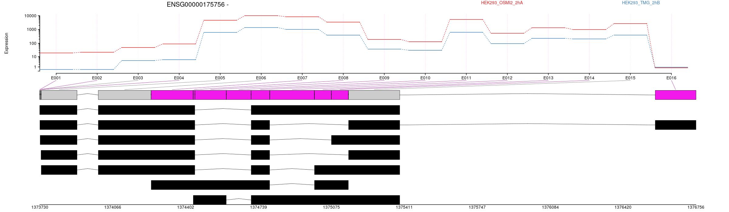Click genomic coordinate 1374402
The image size is (729, 212).
click(186, 207)
